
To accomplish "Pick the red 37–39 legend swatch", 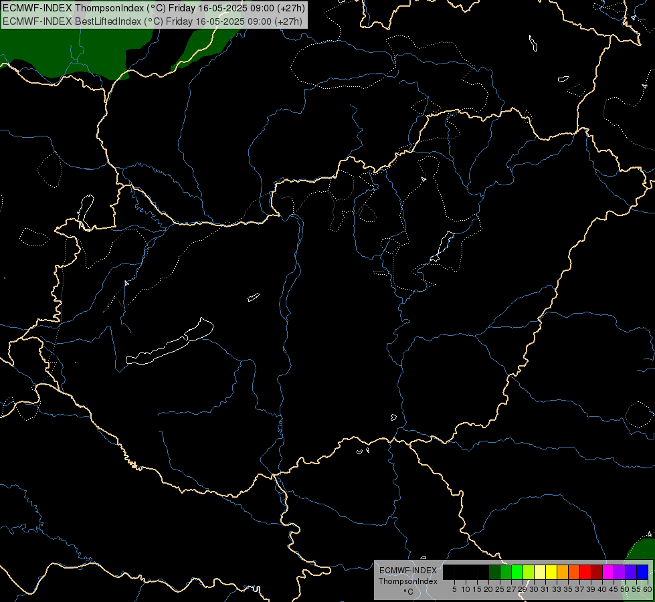I will pos(585,572).
